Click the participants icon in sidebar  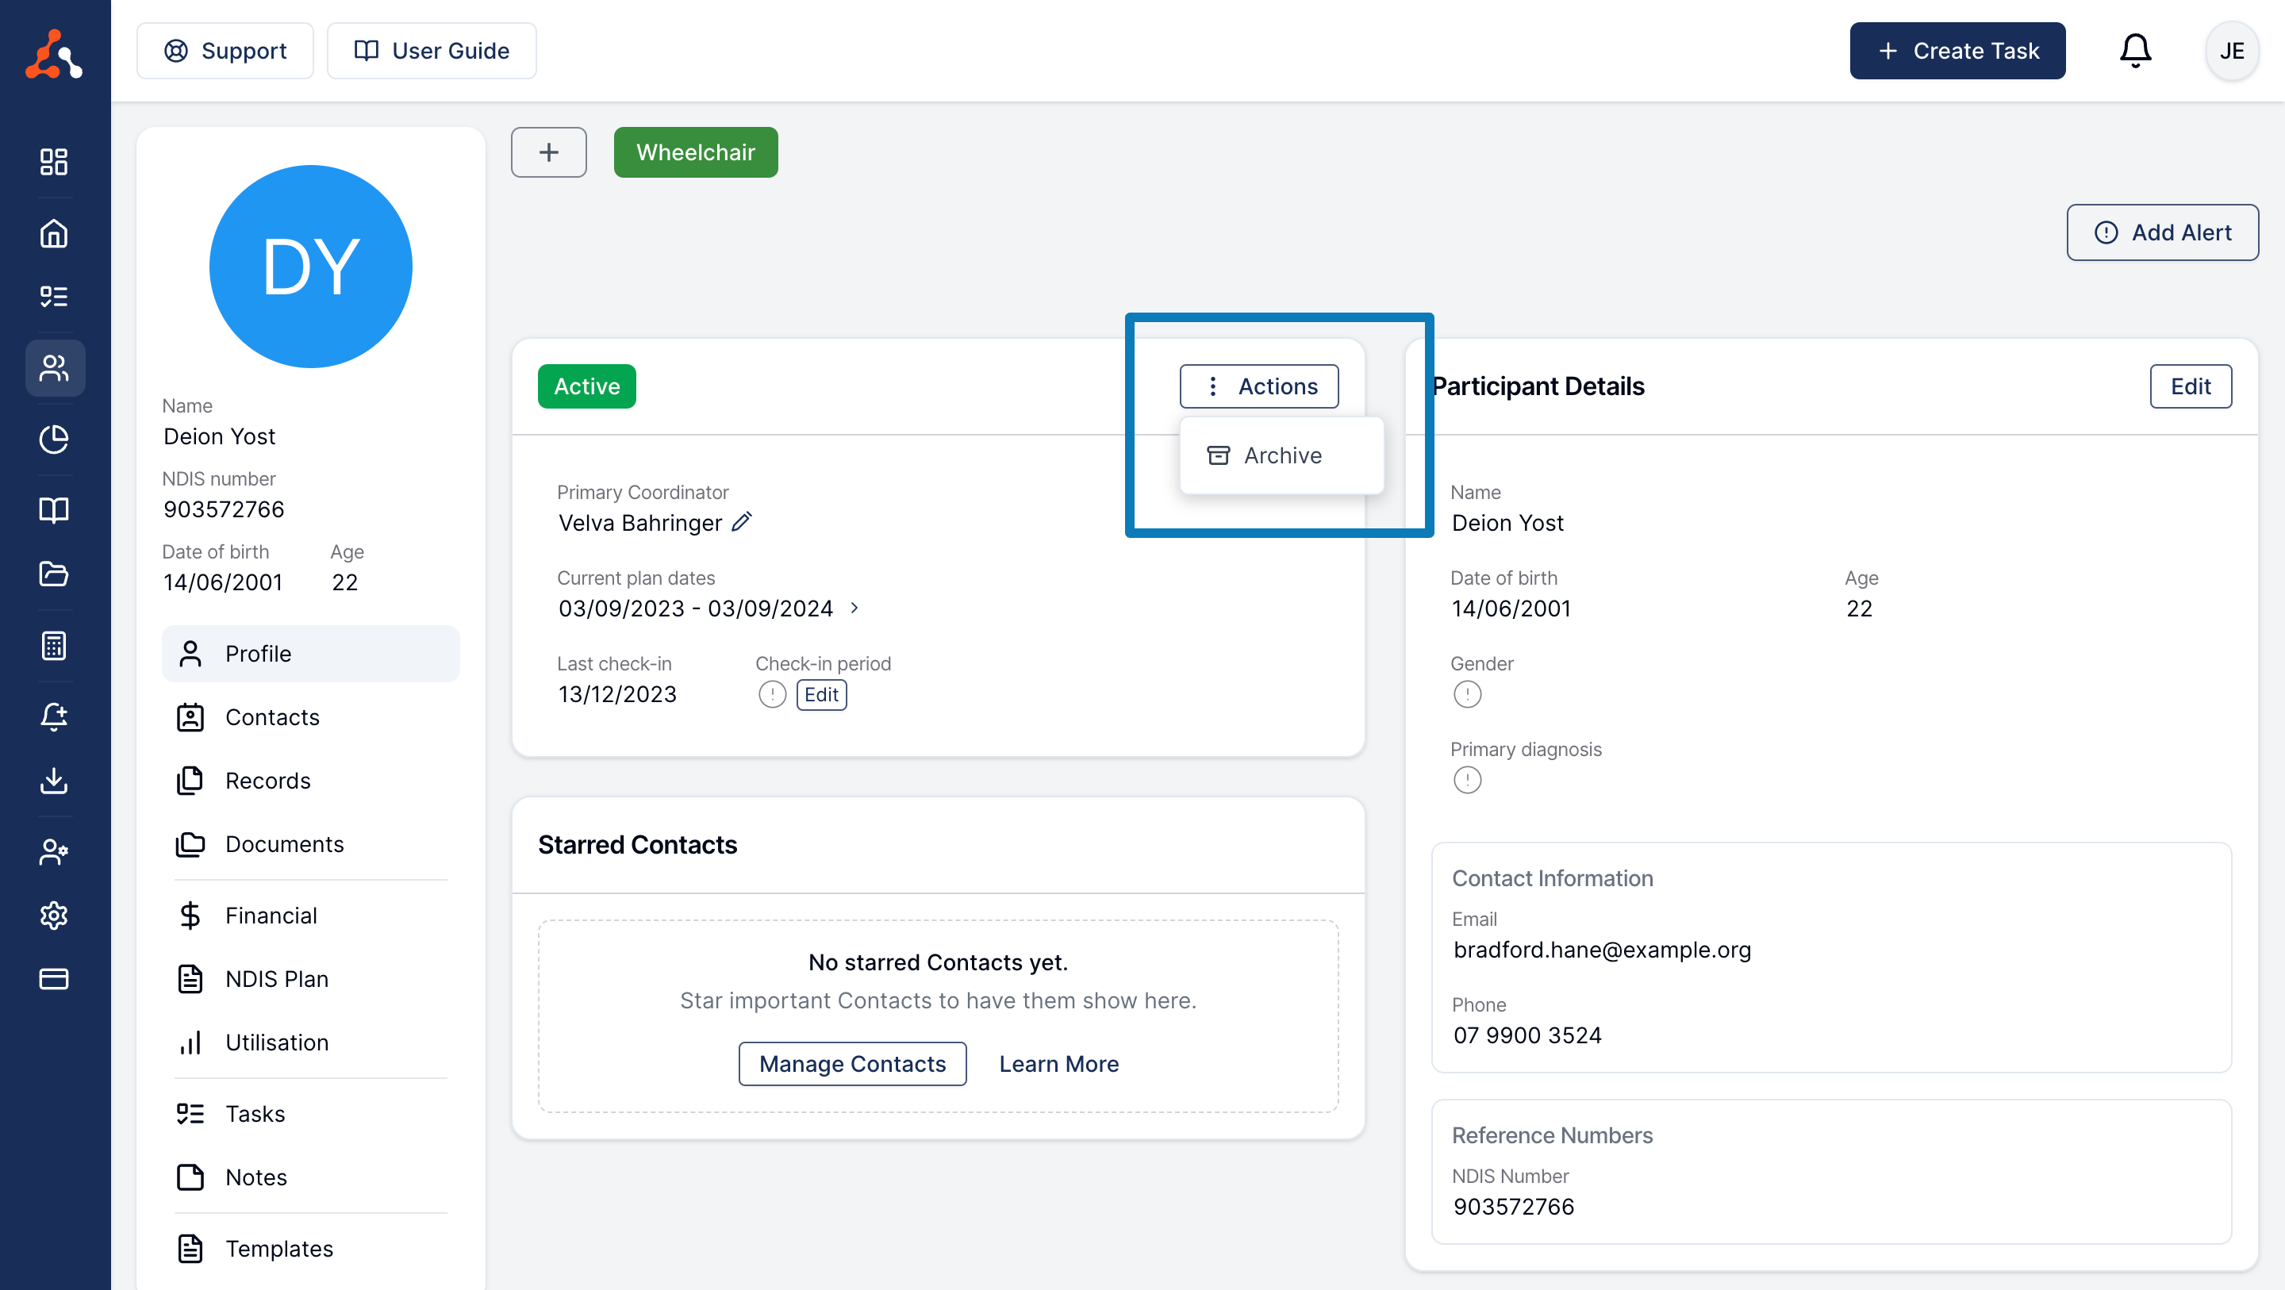coord(54,367)
